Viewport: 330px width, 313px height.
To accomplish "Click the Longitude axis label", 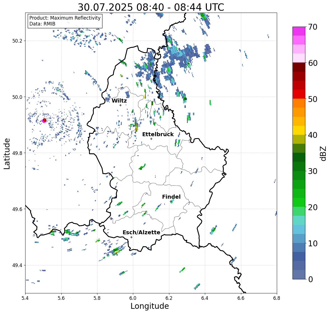I will pyautogui.click(x=150, y=306).
